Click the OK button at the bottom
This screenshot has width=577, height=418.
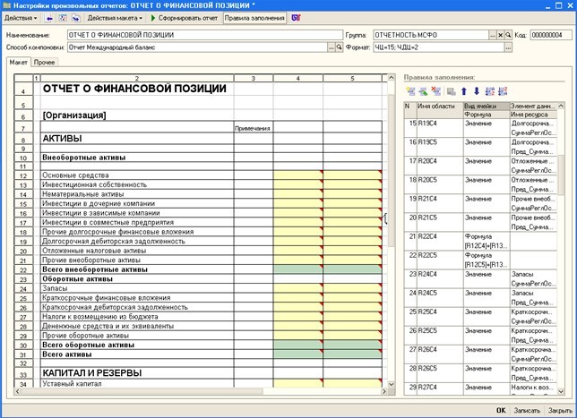click(x=501, y=409)
